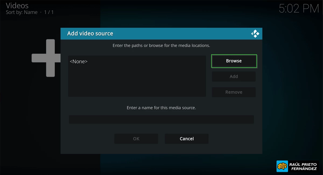Click the Add button
Image resolution: width=323 pixels, height=175 pixels.
coord(234,76)
